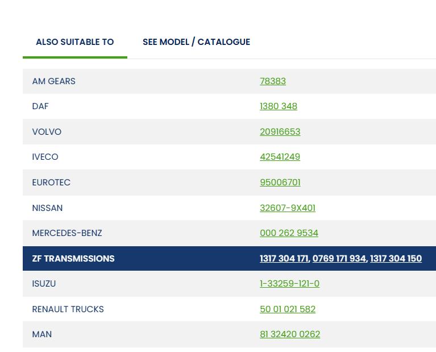Image resolution: width=436 pixels, height=352 pixels.
Task: Select the Renault Trucks brand label
Action: click(x=68, y=309)
